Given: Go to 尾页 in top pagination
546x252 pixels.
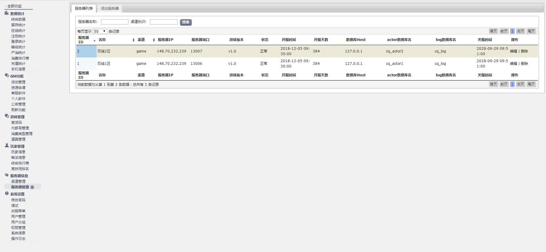Looking at the screenshot, I should 531,31.
